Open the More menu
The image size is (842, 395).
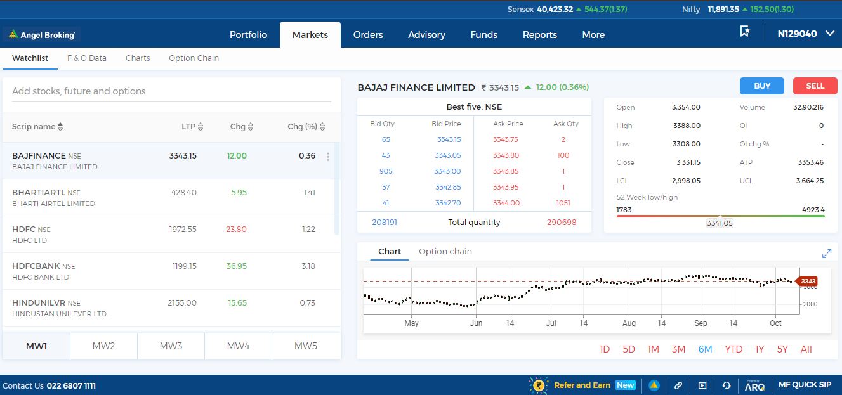[x=593, y=35]
